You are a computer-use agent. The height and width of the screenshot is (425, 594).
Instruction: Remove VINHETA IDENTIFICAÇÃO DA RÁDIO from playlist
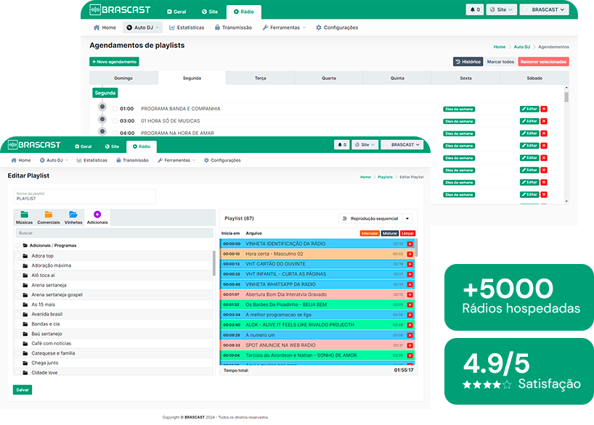tap(410, 244)
